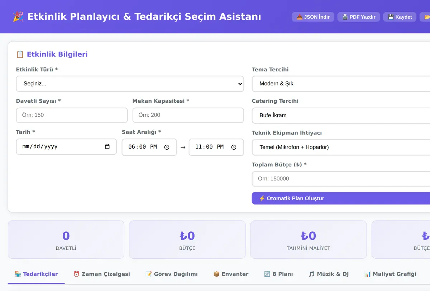The height and width of the screenshot is (291, 430).
Task: Switch to the Envanter tab
Action: 231,274
